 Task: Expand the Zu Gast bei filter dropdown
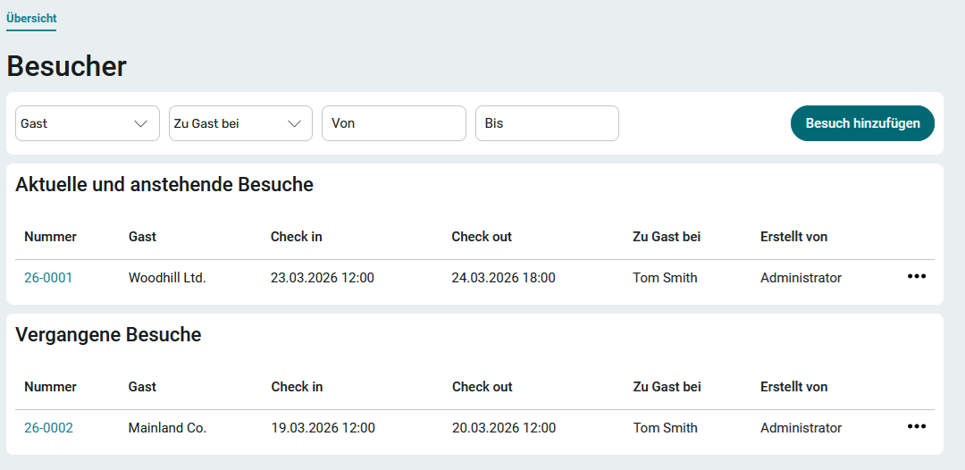[x=240, y=123]
